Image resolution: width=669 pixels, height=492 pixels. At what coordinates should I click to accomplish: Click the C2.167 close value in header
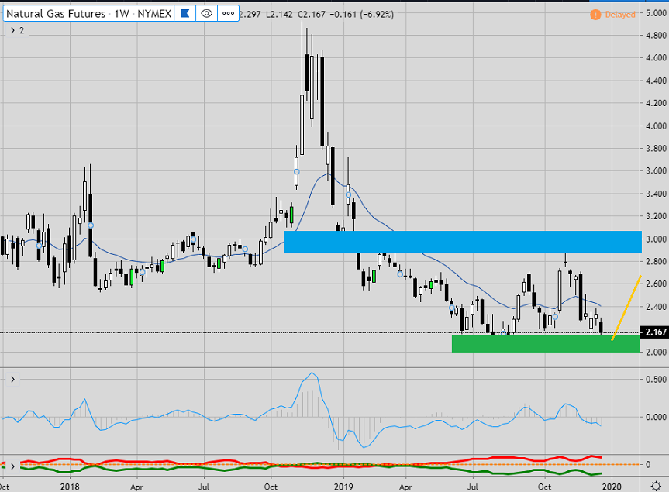(312, 15)
